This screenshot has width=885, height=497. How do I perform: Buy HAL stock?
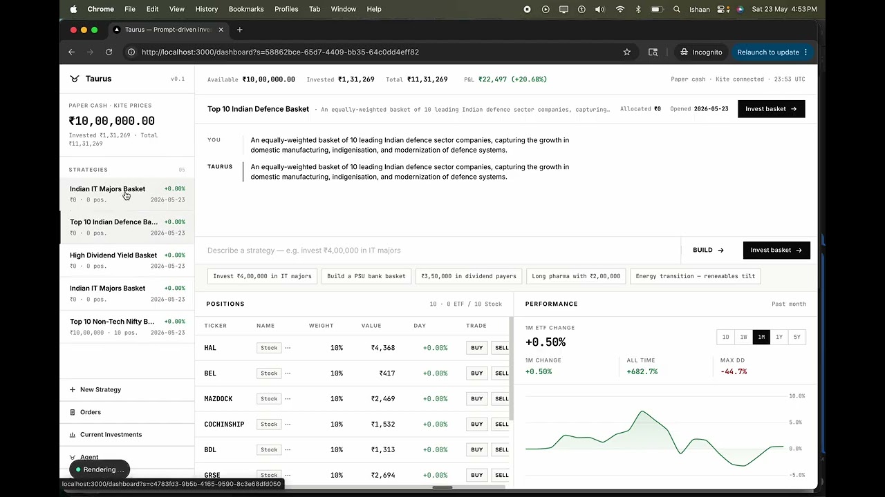[x=477, y=348]
